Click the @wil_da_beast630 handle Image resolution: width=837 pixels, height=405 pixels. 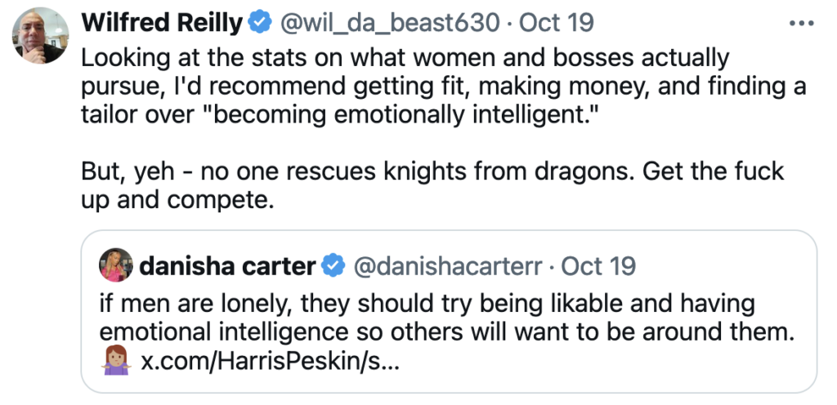coord(389,23)
